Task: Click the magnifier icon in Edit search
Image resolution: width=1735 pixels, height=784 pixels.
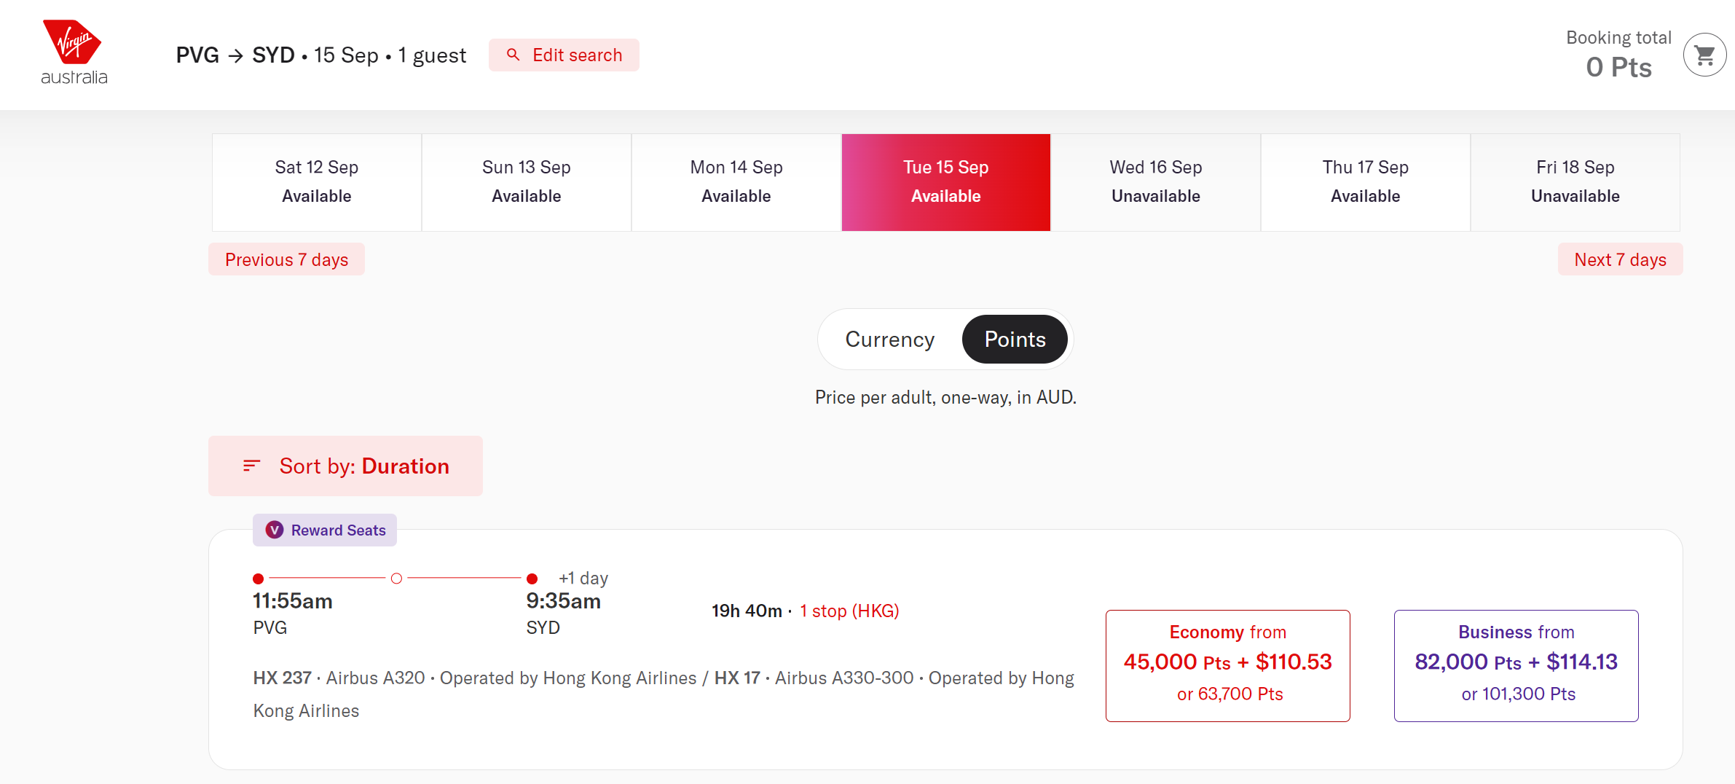Action: tap(513, 55)
